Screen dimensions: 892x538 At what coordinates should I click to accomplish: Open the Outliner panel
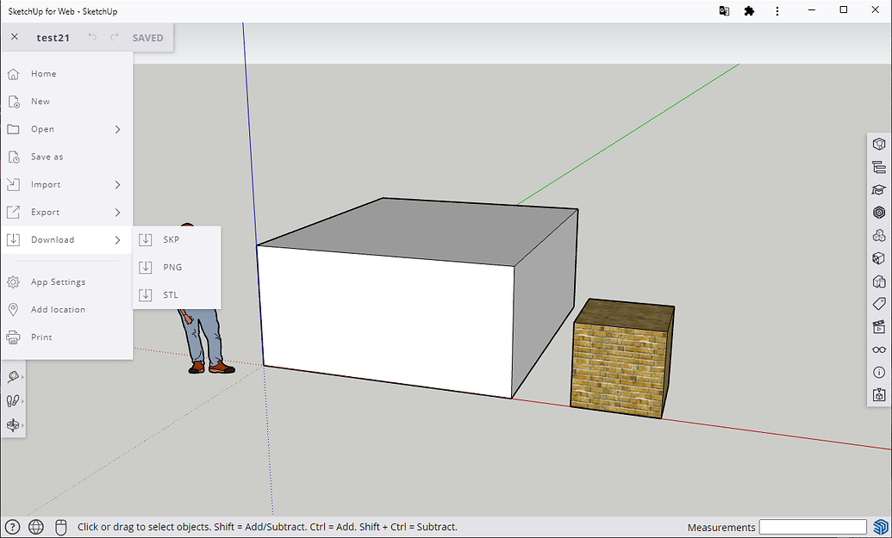(x=878, y=166)
